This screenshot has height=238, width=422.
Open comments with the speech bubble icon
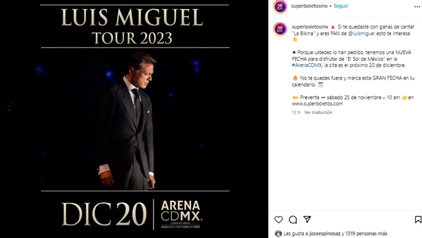[x=293, y=219]
